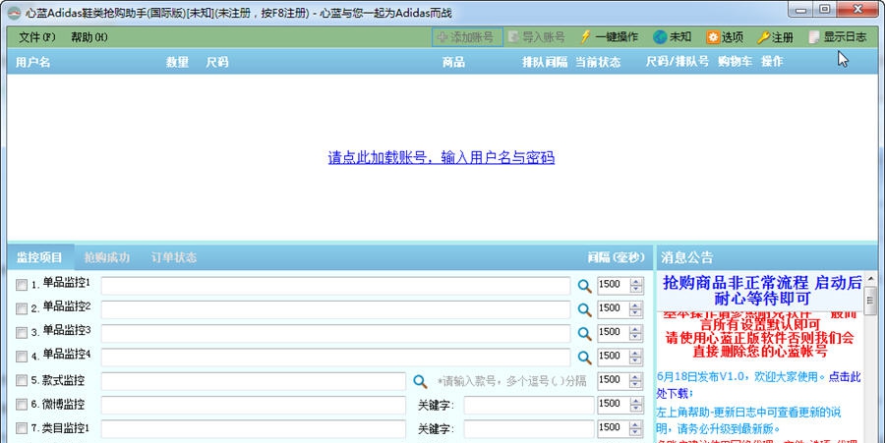The image size is (885, 443).
Task: Click the search magnifier for 款式监控
Action: (x=420, y=381)
